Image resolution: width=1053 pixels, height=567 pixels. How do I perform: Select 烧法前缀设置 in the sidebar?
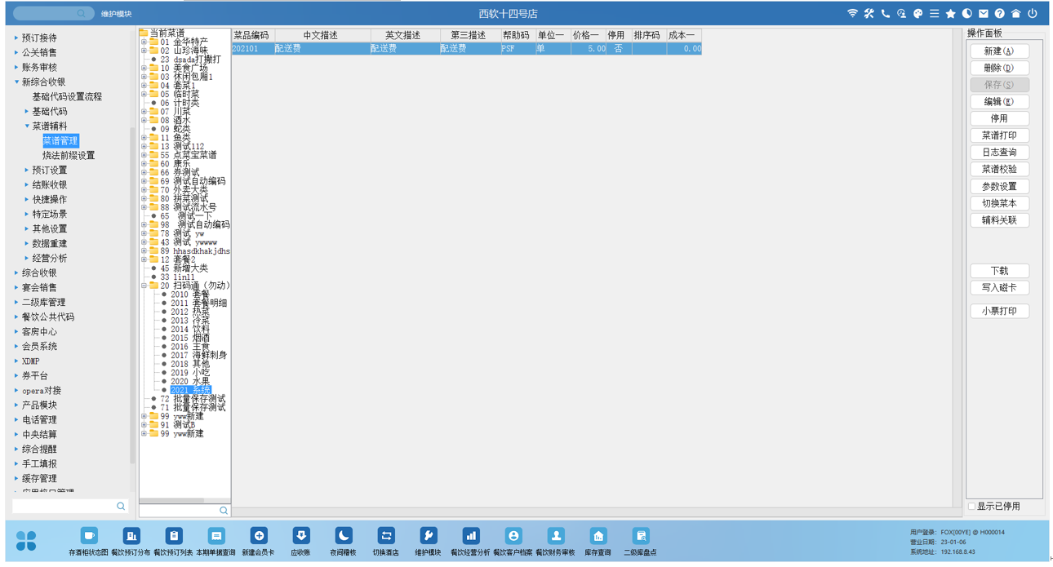69,156
